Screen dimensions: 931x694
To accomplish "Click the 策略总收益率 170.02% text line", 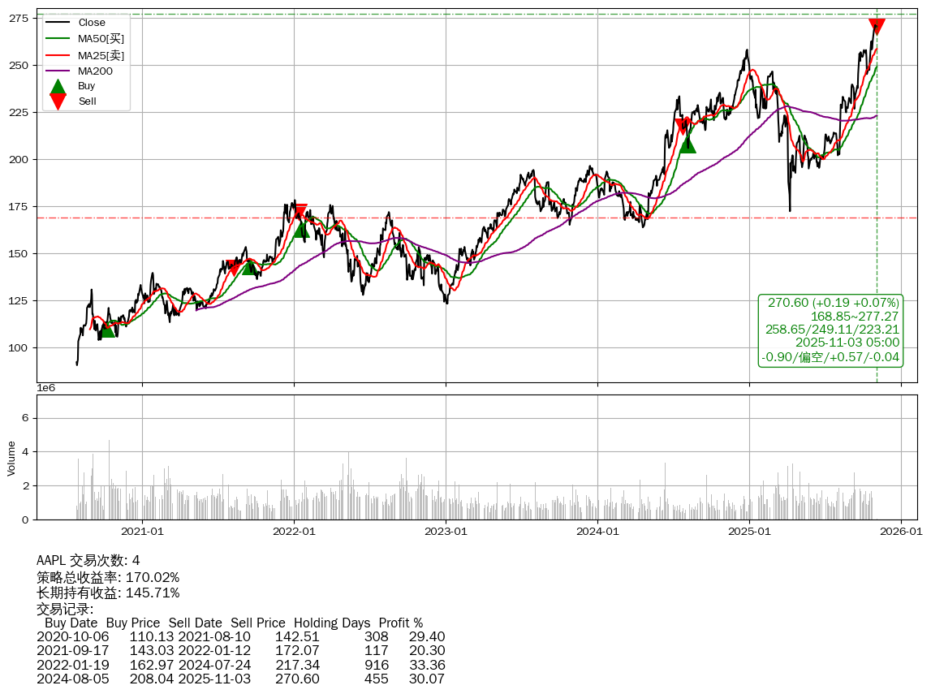I will click(108, 577).
